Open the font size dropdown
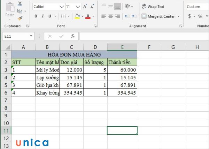The width and height of the screenshot is (209, 149). click(x=78, y=7)
